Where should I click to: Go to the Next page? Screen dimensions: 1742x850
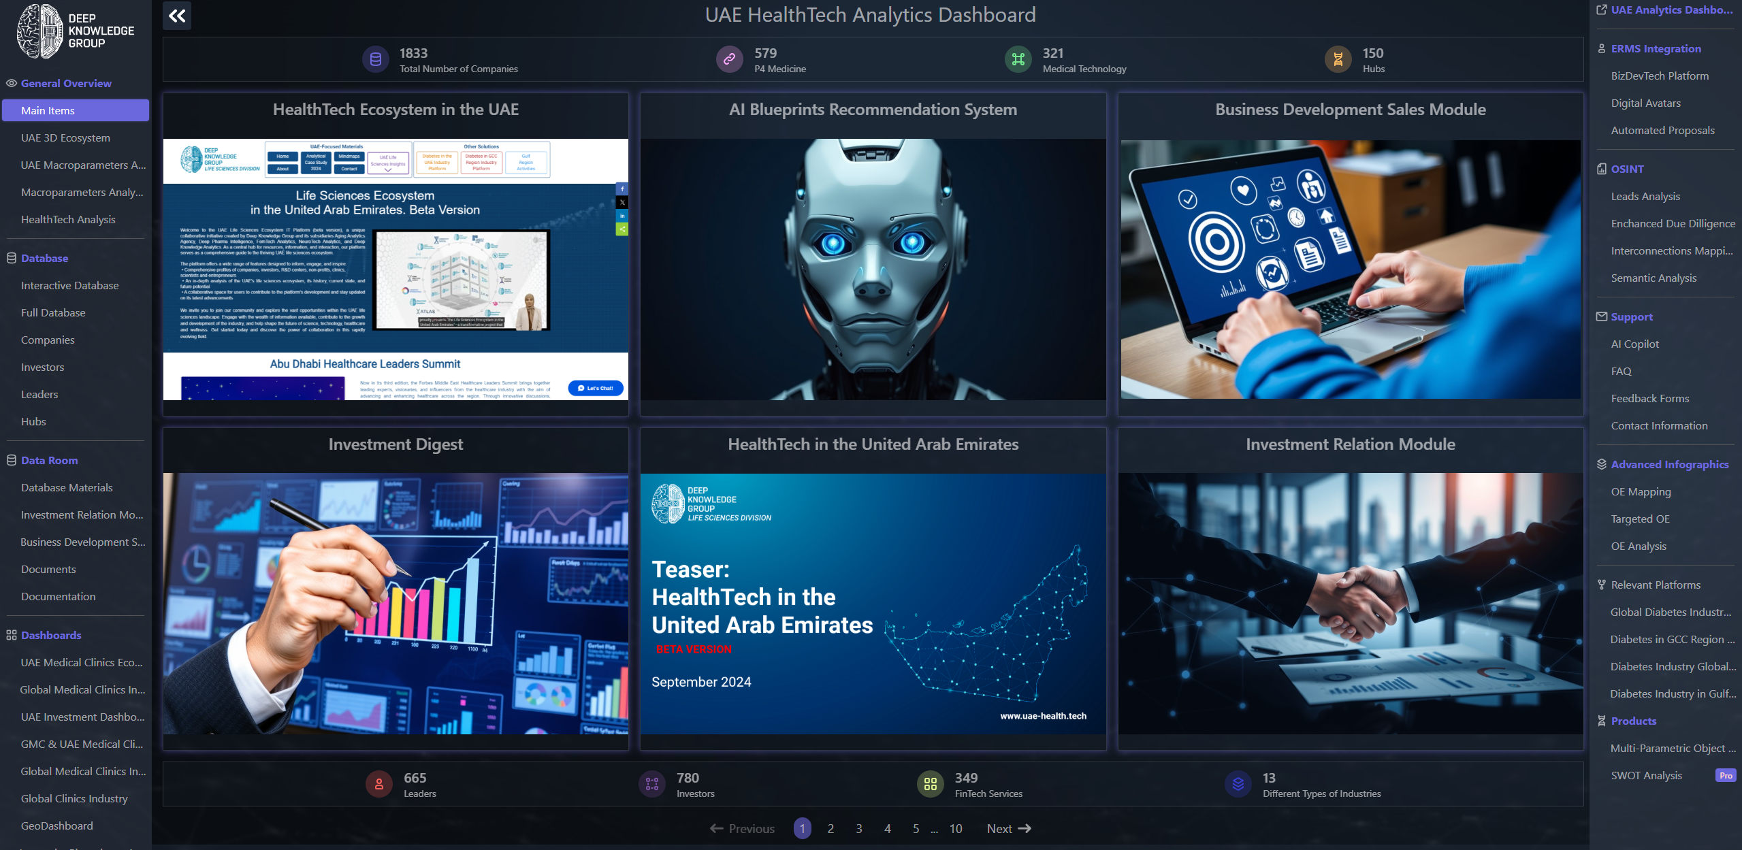coord(1009,828)
